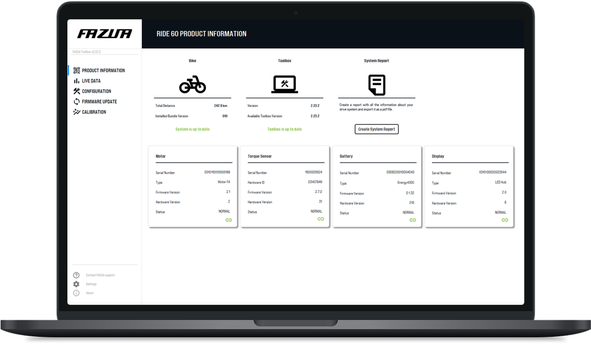Image resolution: width=591 pixels, height=344 pixels.
Task: Click the Settings gear icon
Action: pos(76,284)
